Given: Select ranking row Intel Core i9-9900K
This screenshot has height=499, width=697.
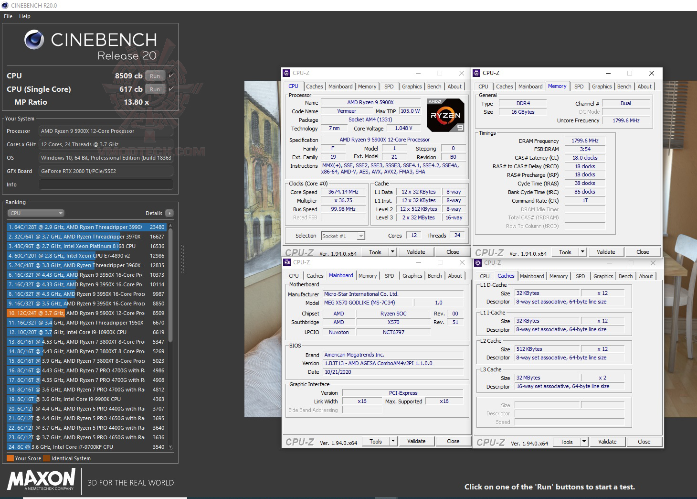Looking at the screenshot, I should click(x=86, y=399).
